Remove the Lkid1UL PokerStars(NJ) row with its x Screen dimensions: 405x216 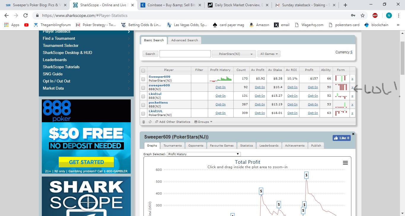tap(352, 113)
